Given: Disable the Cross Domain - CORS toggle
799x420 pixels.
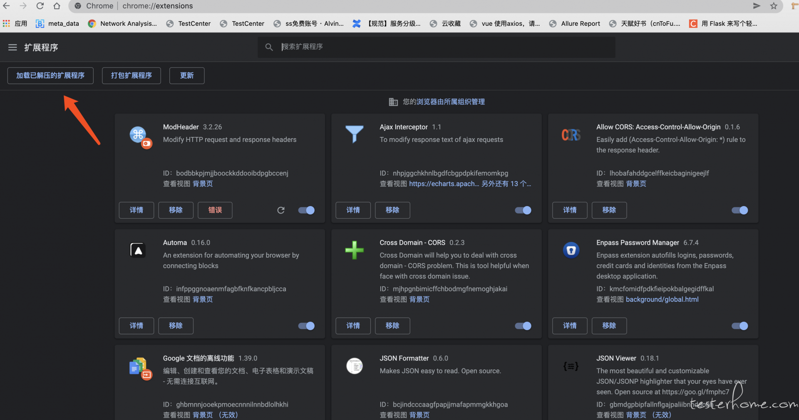Looking at the screenshot, I should (523, 326).
